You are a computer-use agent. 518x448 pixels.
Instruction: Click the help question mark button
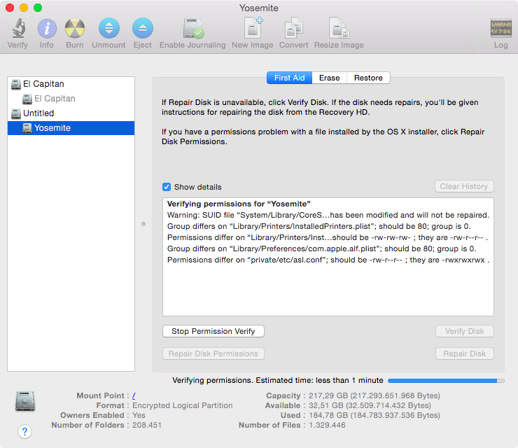click(24, 431)
